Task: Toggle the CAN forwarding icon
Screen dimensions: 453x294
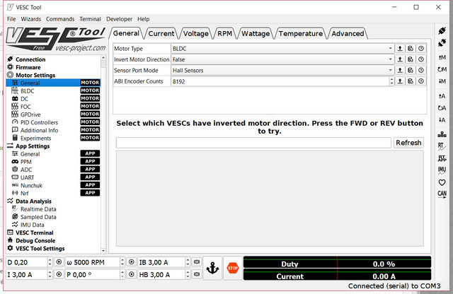Action: [442, 194]
